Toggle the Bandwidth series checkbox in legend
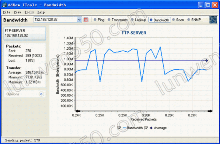 pyautogui.click(x=120, y=128)
